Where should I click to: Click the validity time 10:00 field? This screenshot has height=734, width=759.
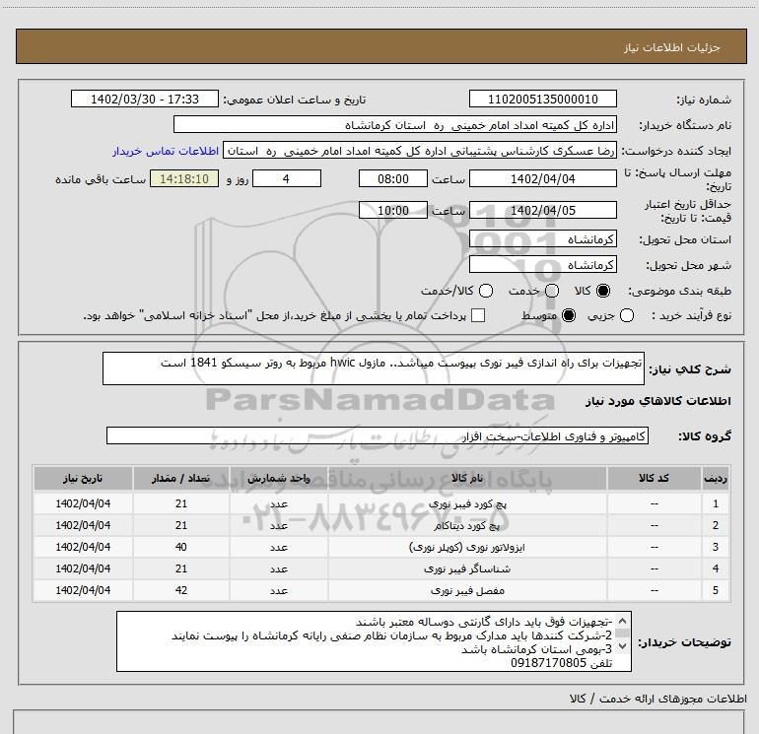coord(393,211)
